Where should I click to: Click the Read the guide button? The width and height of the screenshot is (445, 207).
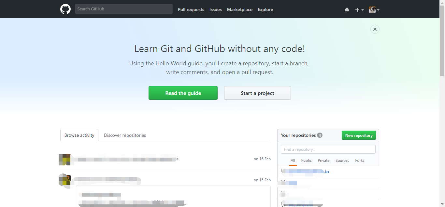(x=183, y=93)
